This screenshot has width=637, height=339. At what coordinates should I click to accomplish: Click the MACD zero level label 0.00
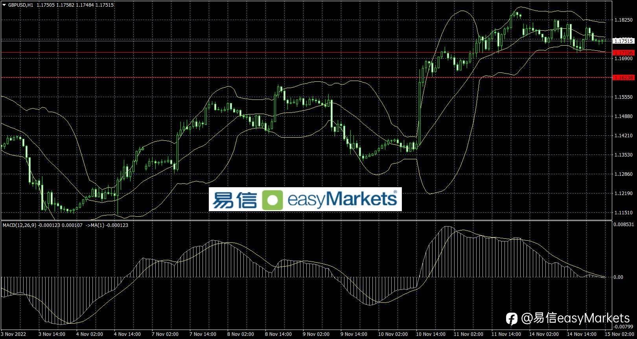pyautogui.click(x=619, y=277)
